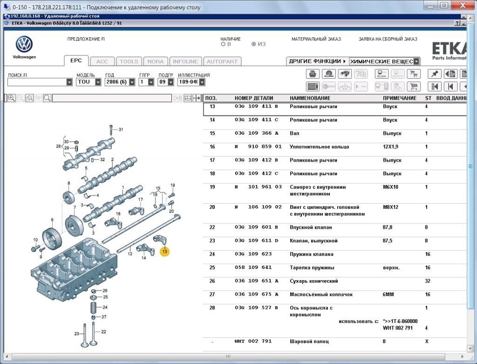Click the plain magnifier search icon
The height and width of the screenshot is (364, 477).
click(47, 98)
